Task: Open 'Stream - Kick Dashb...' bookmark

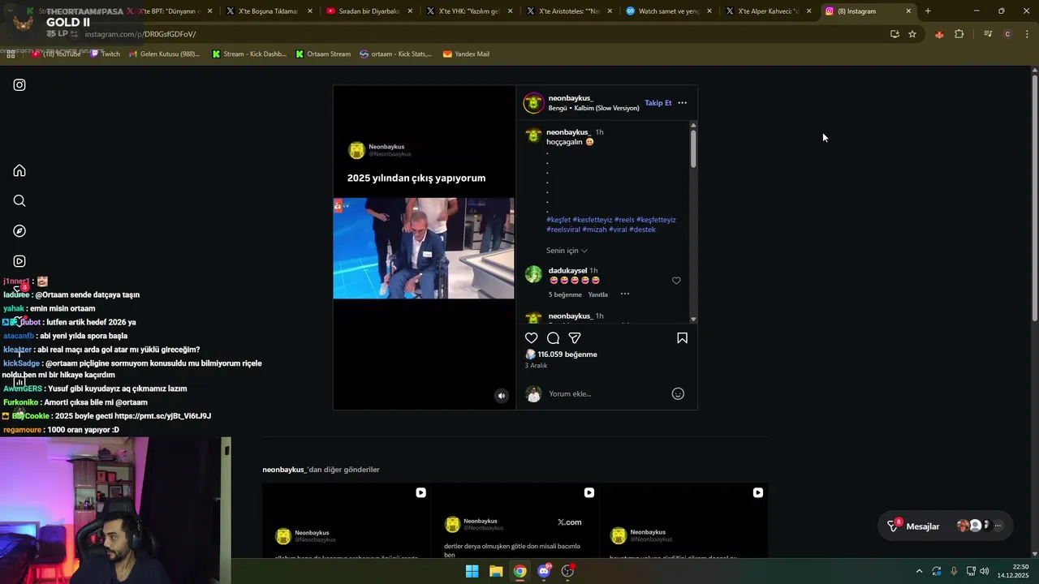Action: pyautogui.click(x=249, y=54)
